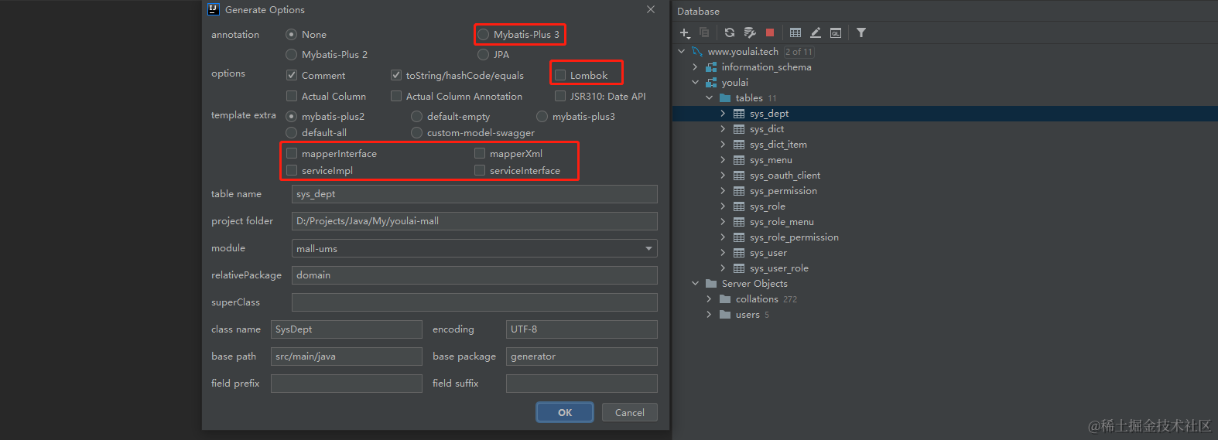Click the refresh icon in Database toolbar
1218x440 pixels.
(x=730, y=32)
